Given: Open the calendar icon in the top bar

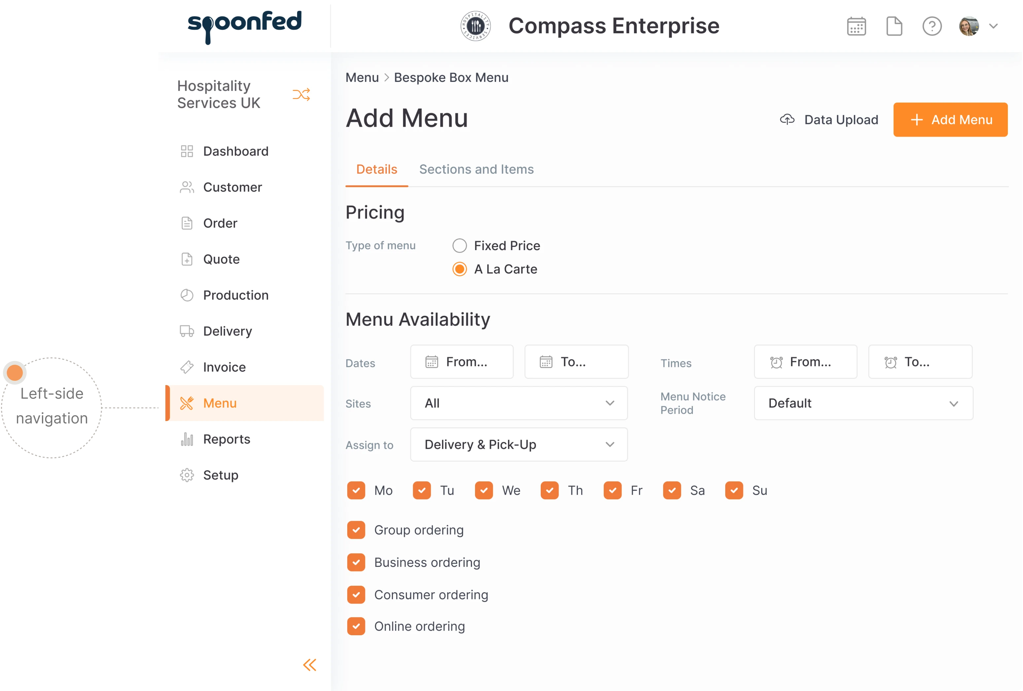Looking at the screenshot, I should click(x=856, y=26).
